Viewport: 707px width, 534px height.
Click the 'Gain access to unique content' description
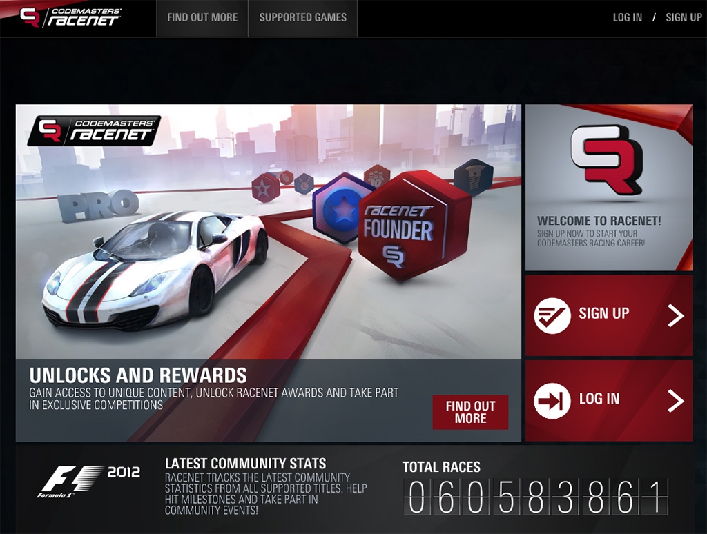(214, 399)
